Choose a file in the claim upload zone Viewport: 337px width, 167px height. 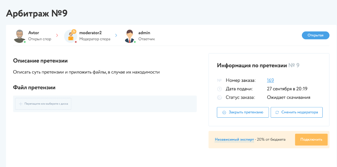(x=43, y=104)
